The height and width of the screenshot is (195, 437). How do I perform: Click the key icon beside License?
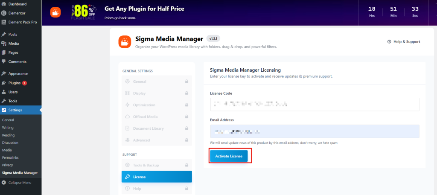coord(127,177)
